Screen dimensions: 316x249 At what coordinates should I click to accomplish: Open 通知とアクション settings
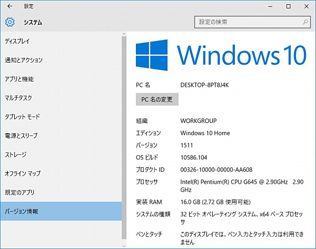(61, 60)
